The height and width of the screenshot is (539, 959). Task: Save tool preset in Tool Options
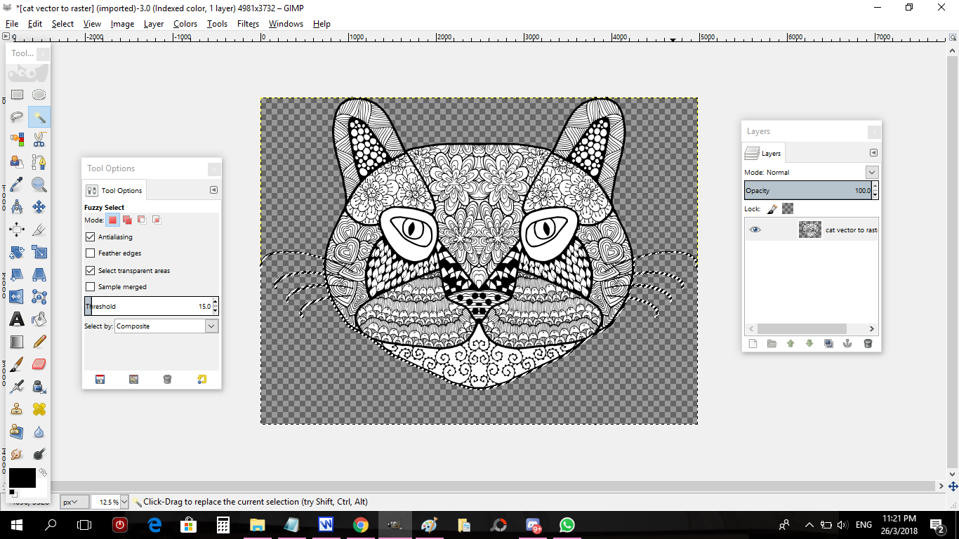tap(100, 380)
